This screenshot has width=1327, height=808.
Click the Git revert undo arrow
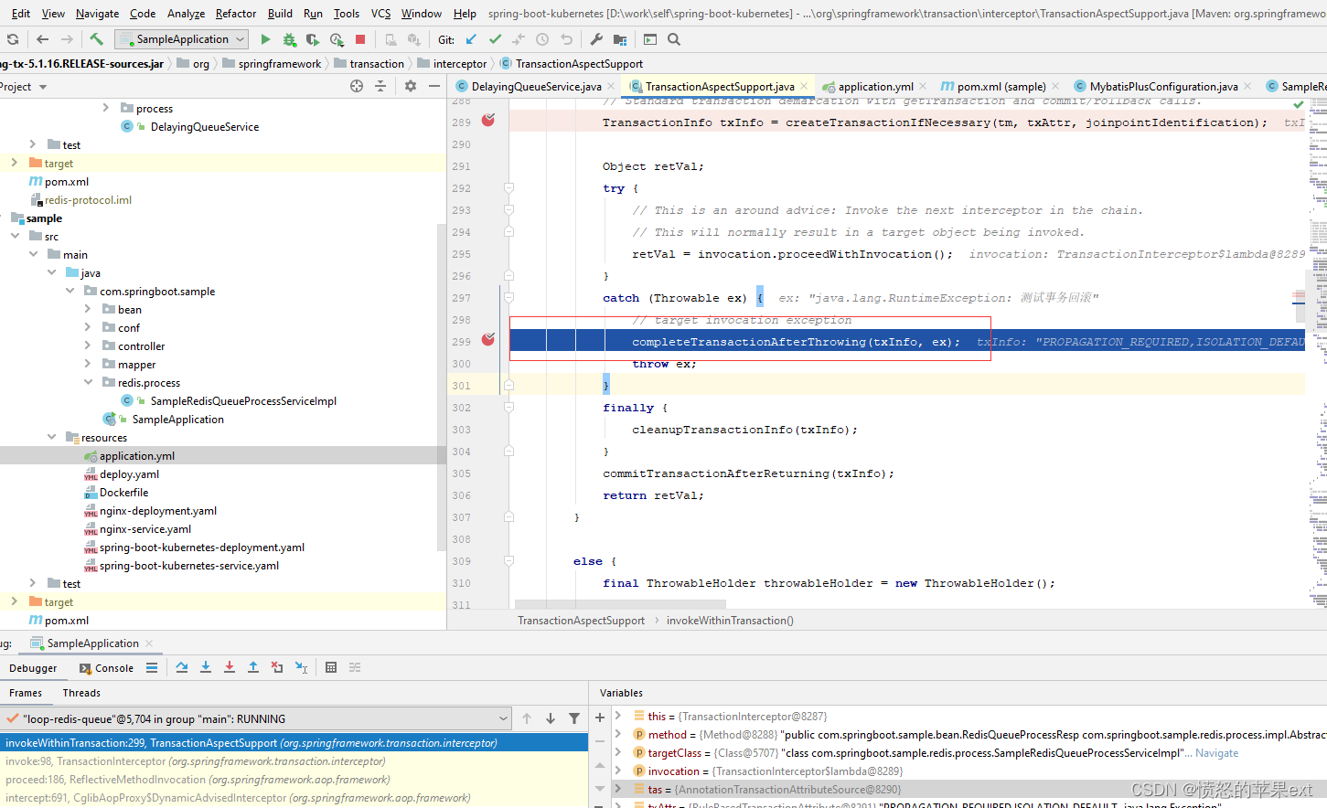coord(566,39)
